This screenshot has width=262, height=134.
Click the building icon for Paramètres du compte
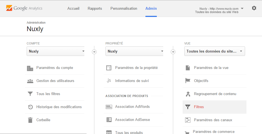pos(30,68)
